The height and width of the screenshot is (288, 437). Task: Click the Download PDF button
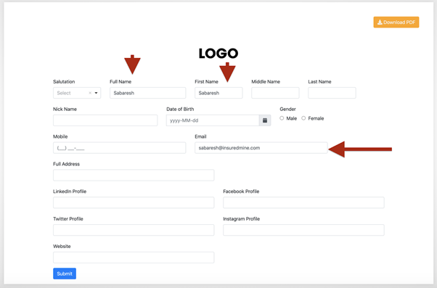coord(396,22)
